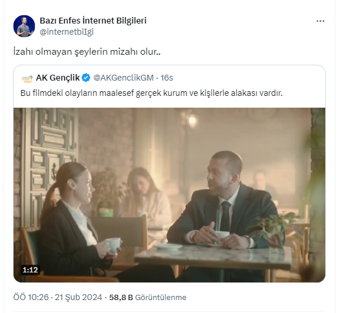Click the Görüntülenme views label
340x313 pixels.
[160, 298]
